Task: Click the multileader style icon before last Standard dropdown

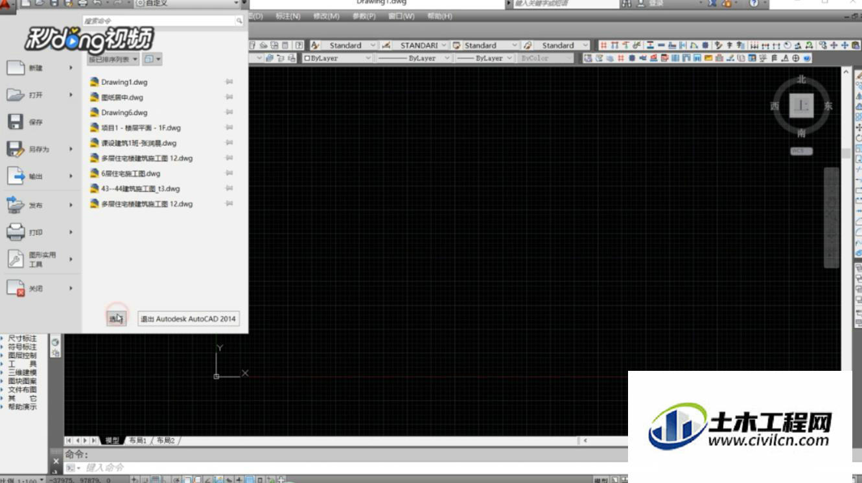Action: coord(528,45)
